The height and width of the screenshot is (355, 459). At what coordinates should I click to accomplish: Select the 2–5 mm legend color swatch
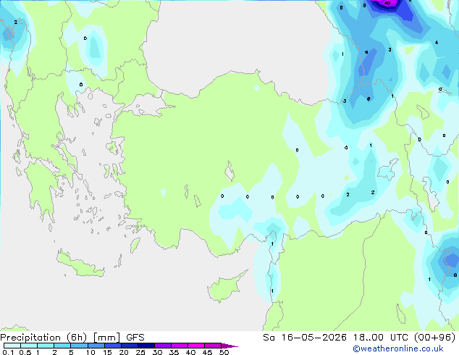(x=62, y=346)
